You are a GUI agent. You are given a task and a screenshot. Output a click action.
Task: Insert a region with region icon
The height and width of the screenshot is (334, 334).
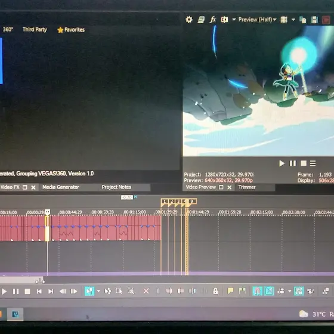242,291
